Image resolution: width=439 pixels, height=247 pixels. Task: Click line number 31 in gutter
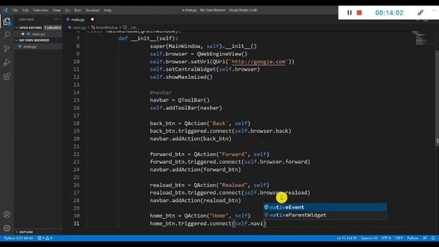(76, 224)
